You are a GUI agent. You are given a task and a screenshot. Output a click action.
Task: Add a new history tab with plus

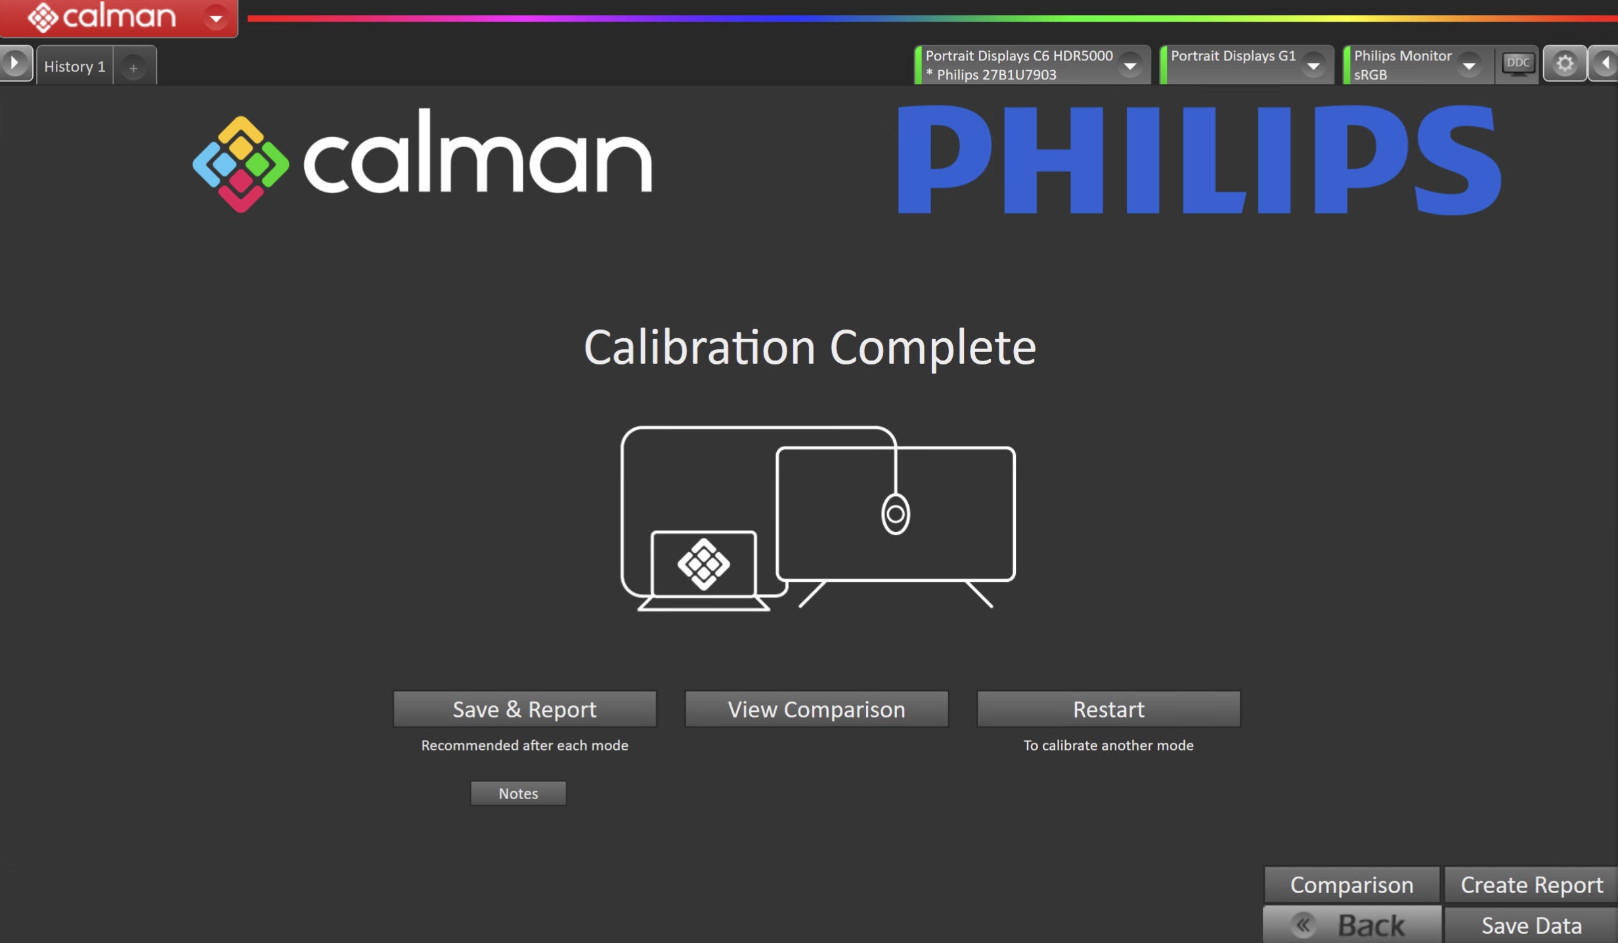click(133, 67)
